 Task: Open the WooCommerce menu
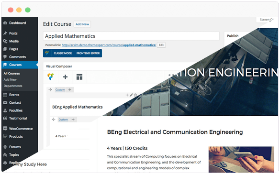21,129
